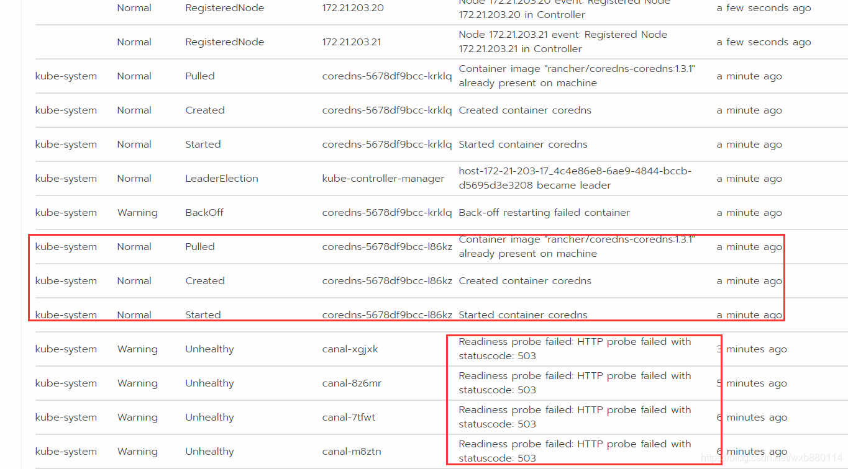Click the Back-off restarting failed container message
Screen dimensions: 848x469
544,212
